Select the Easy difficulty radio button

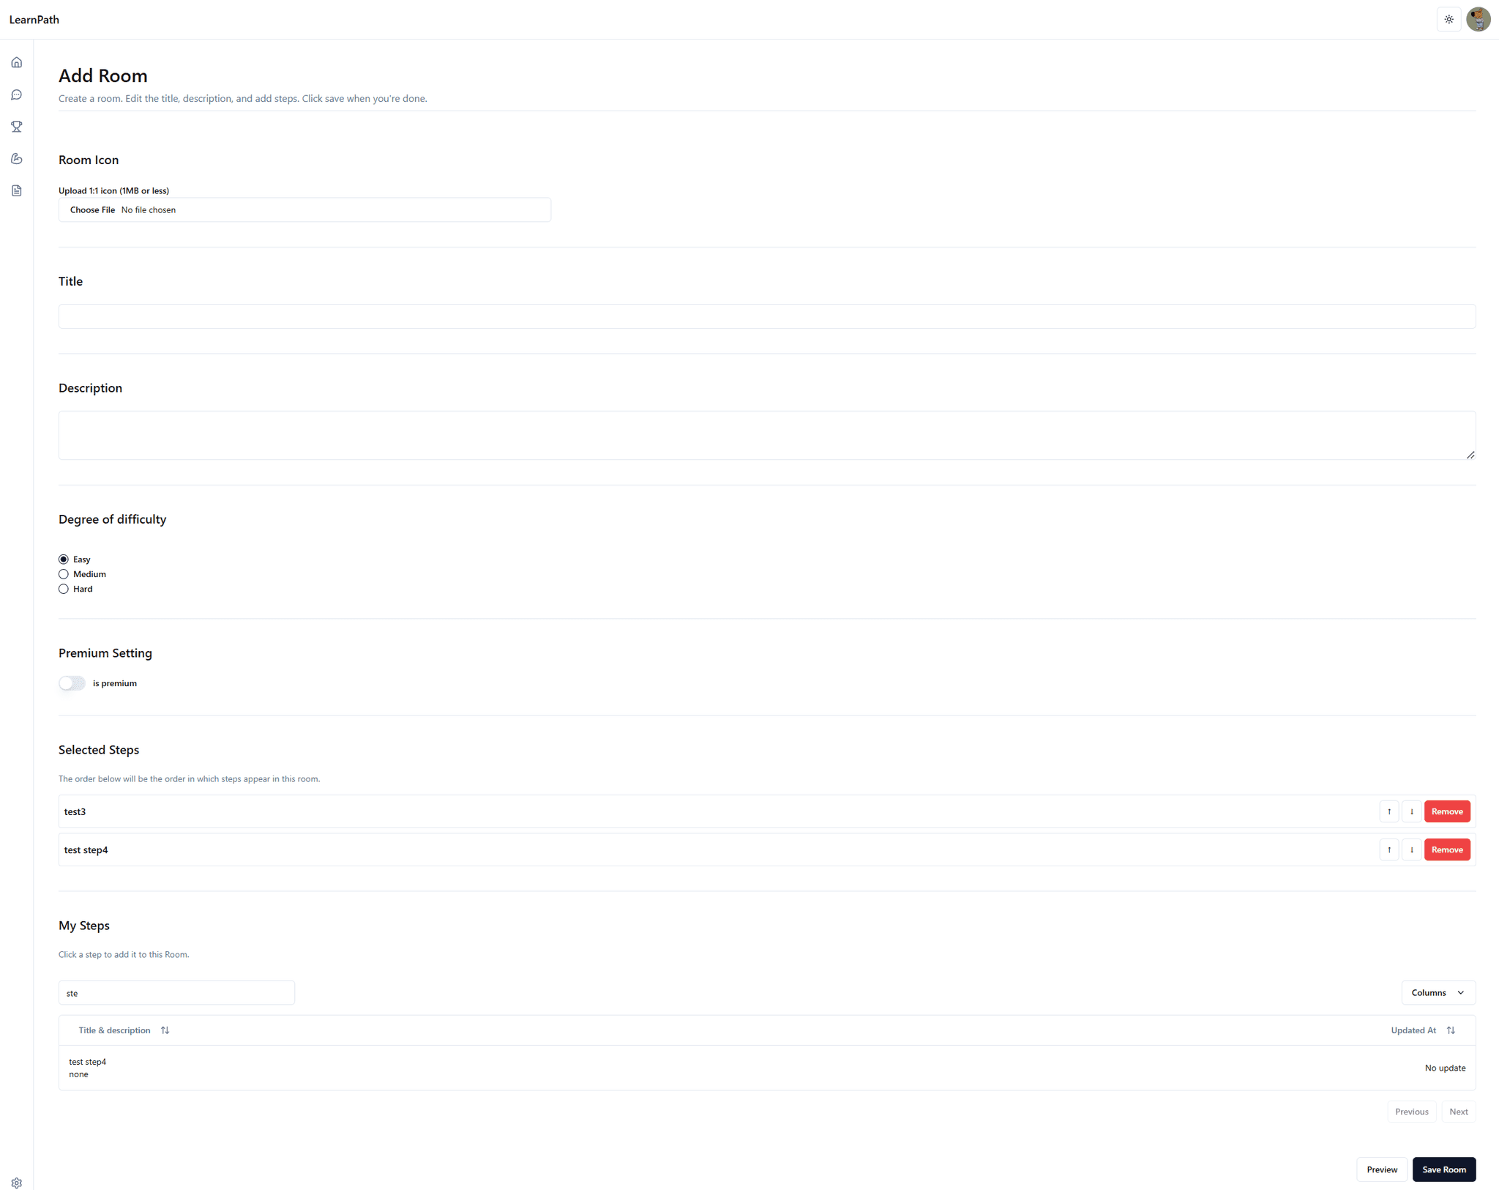coord(63,559)
